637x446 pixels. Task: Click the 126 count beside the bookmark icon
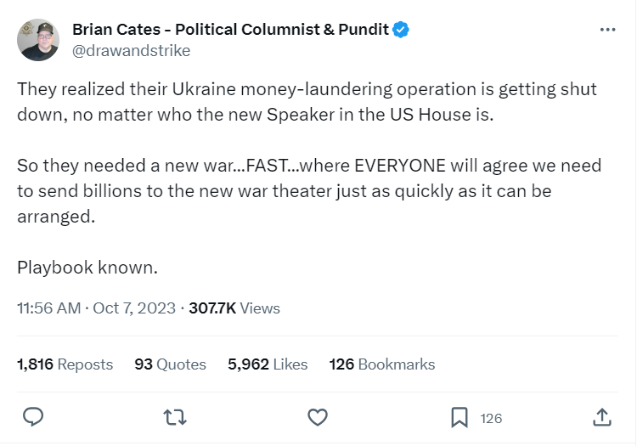(491, 418)
